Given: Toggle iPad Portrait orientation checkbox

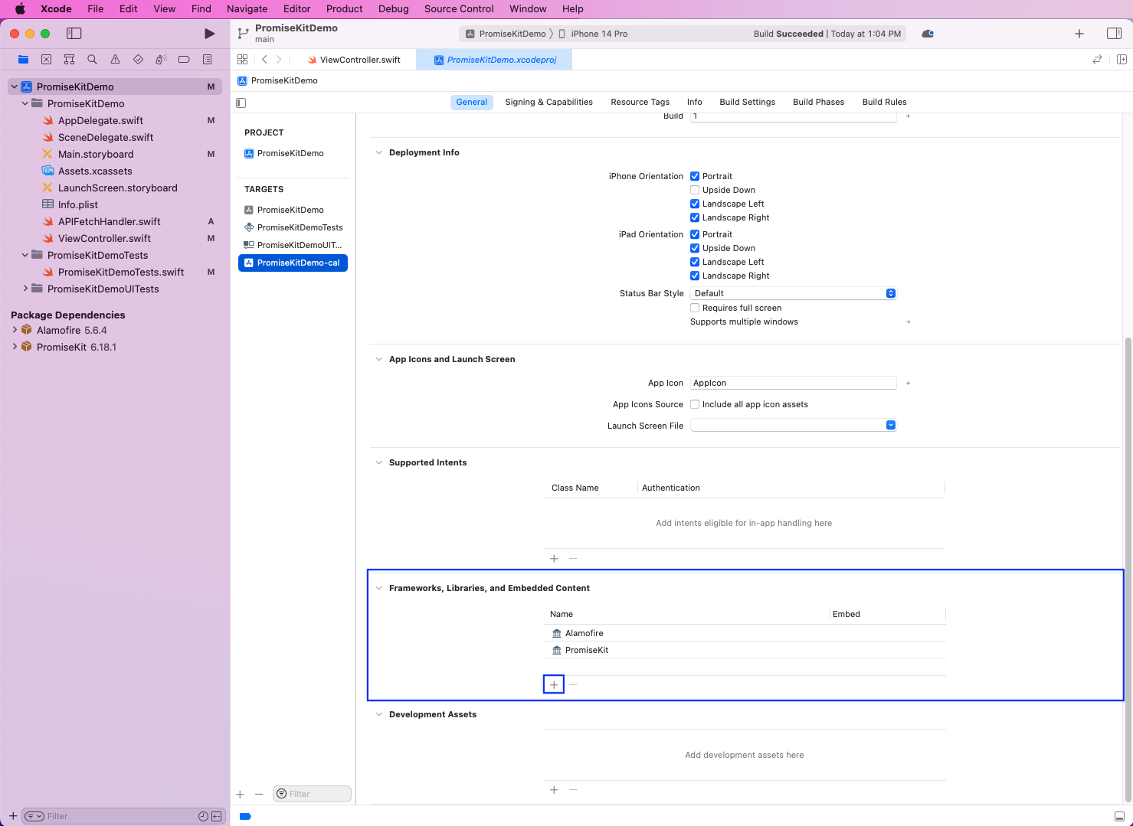Looking at the screenshot, I should [x=695, y=234].
